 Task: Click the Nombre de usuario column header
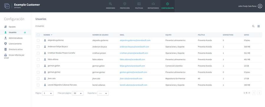click(100, 35)
